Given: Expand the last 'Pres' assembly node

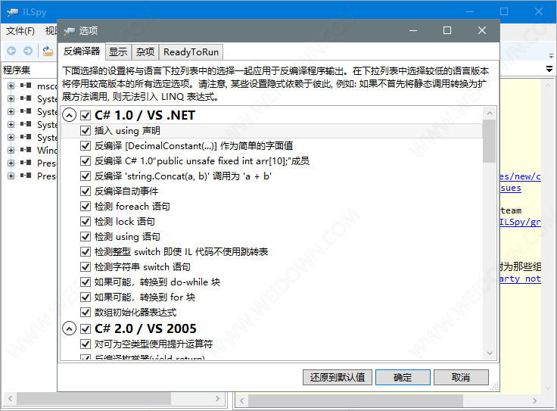Looking at the screenshot, I should pos(11,176).
